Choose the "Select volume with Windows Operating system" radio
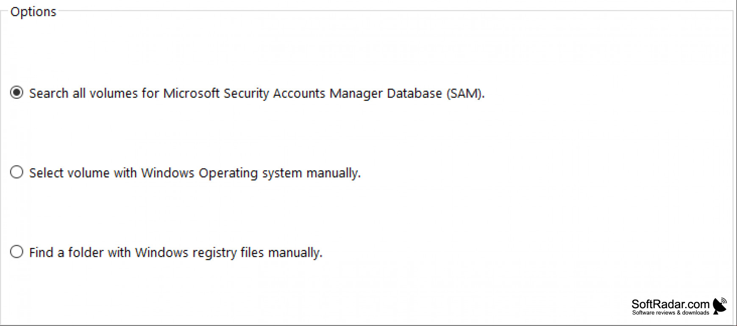Screen dimensions: 737x326 point(17,172)
